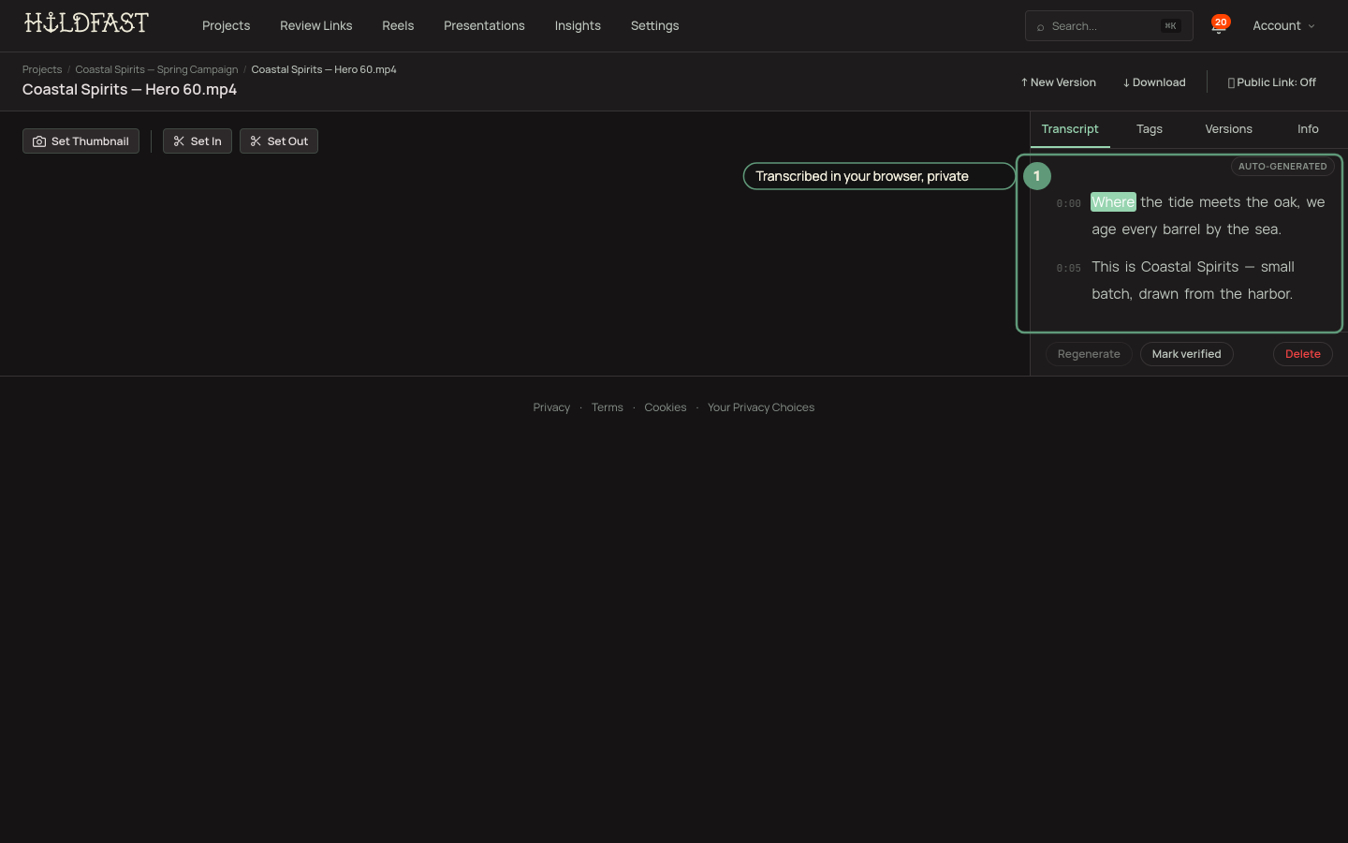Go to Review Links
Viewport: 1348px width, 843px height.
tap(315, 25)
